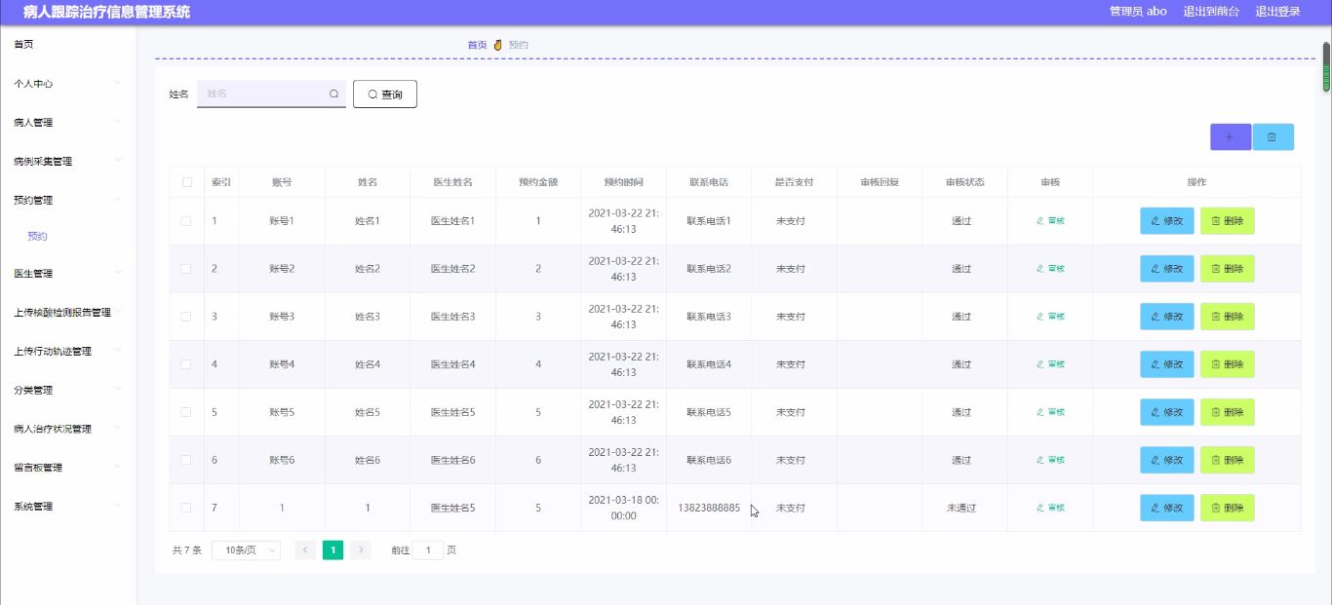The width and height of the screenshot is (1332, 605).
Task: Click the vertical scrollbar thumb at right edge
Action: [1326, 68]
